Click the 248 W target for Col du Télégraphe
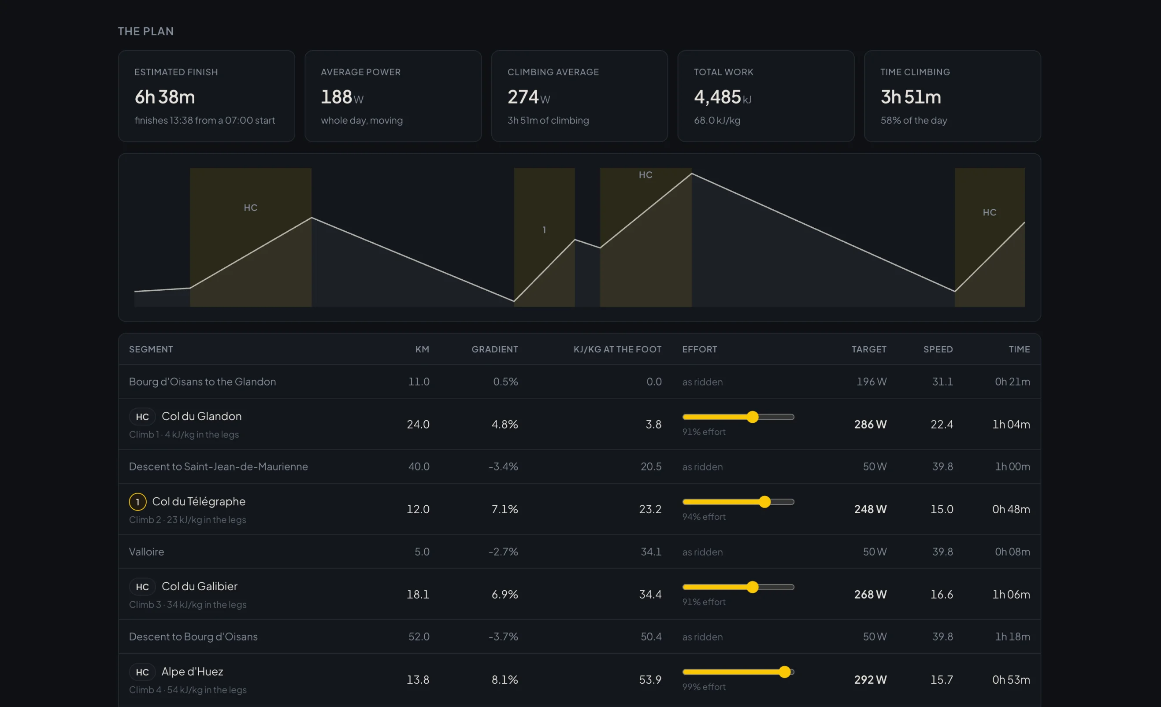This screenshot has width=1161, height=707. point(870,509)
